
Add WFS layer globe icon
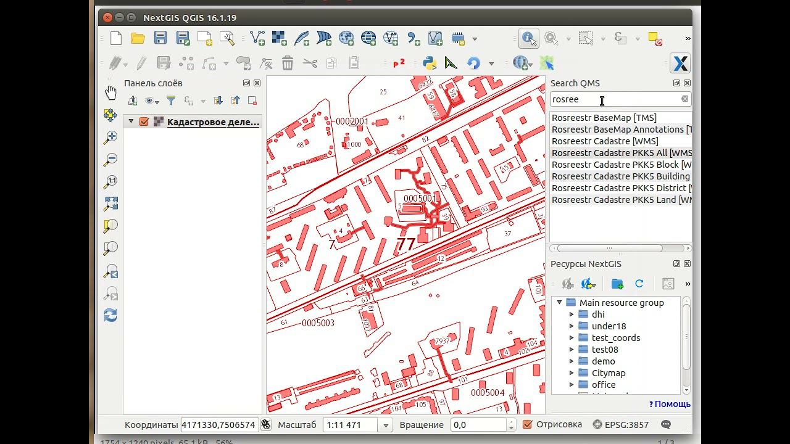391,38
